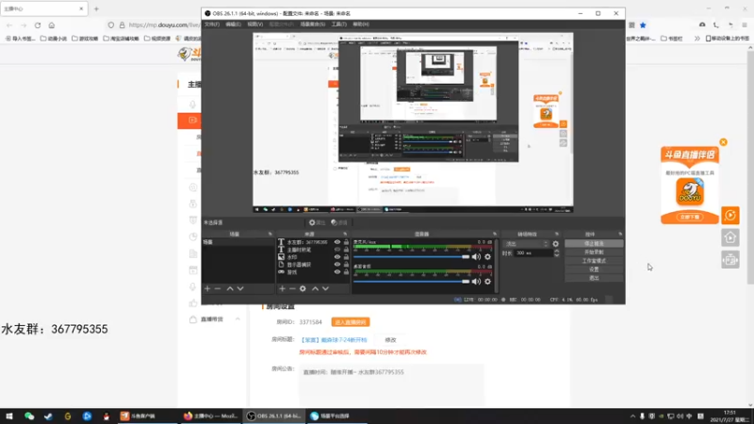Mute the microphone channel speaker icon in the mixer
The image size is (754, 424).
tap(476, 256)
